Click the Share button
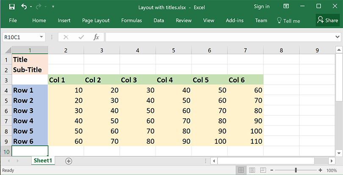 point(327,20)
